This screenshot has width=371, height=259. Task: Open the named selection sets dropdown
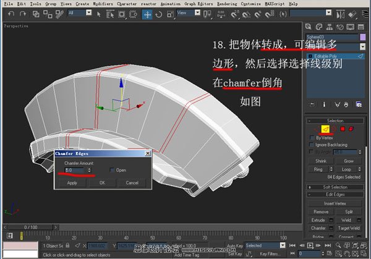point(329,13)
